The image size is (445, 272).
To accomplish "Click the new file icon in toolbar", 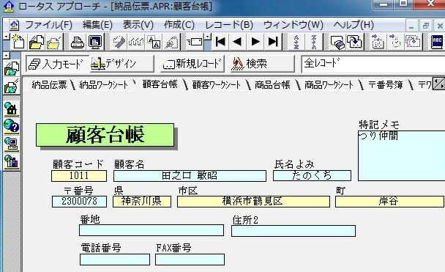I will (x=18, y=42).
